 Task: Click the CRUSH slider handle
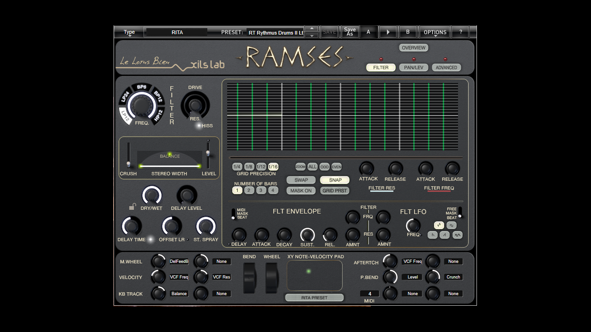tap(128, 164)
